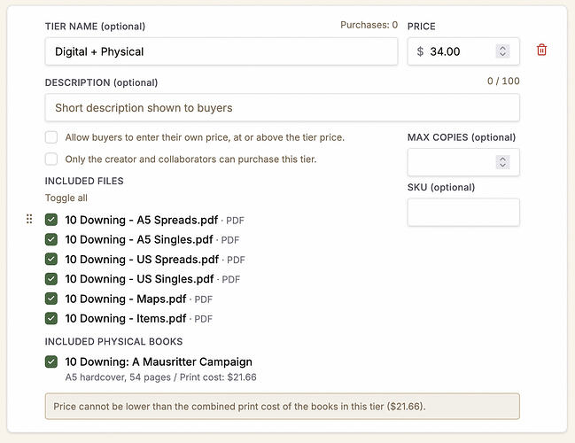Focus the Tier Name input field
The width and height of the screenshot is (575, 443).
click(221, 51)
